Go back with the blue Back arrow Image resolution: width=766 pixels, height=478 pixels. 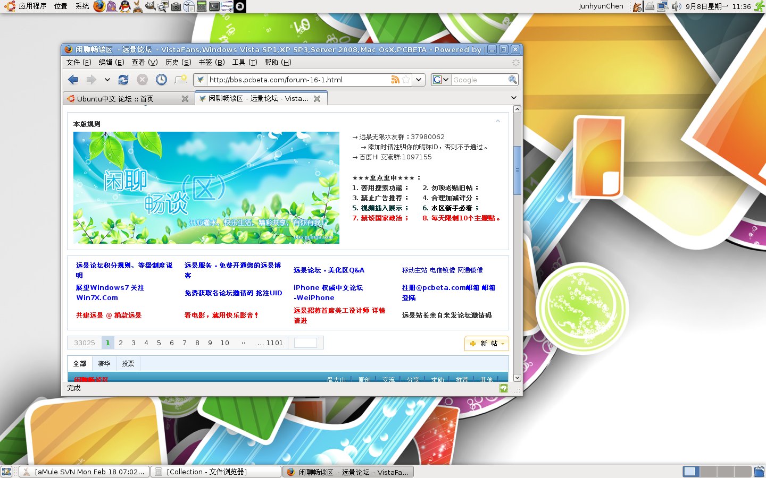click(x=73, y=80)
